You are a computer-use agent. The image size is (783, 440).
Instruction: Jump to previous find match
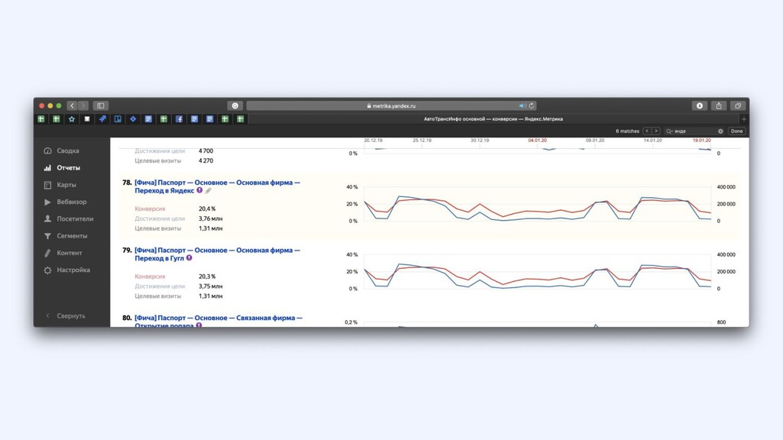pos(647,131)
